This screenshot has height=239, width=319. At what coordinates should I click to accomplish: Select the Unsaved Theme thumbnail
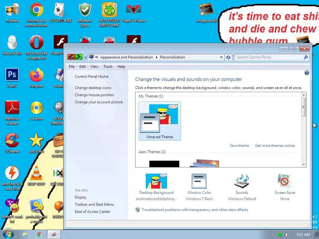pyautogui.click(x=160, y=121)
